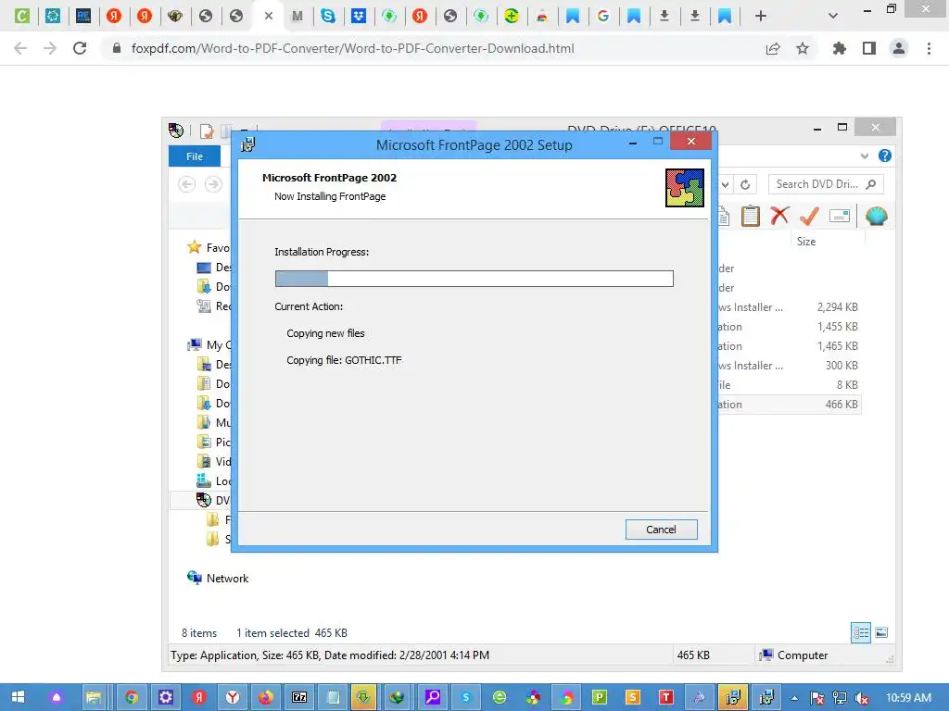The height and width of the screenshot is (711, 949).
Task: Open the purple magnifier app on taskbar
Action: 432,697
